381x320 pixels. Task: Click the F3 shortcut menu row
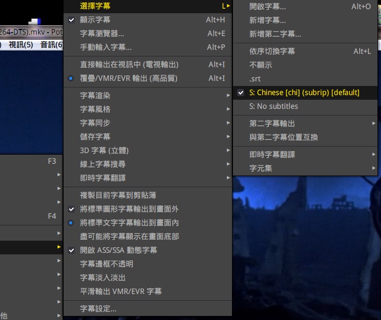click(32, 161)
